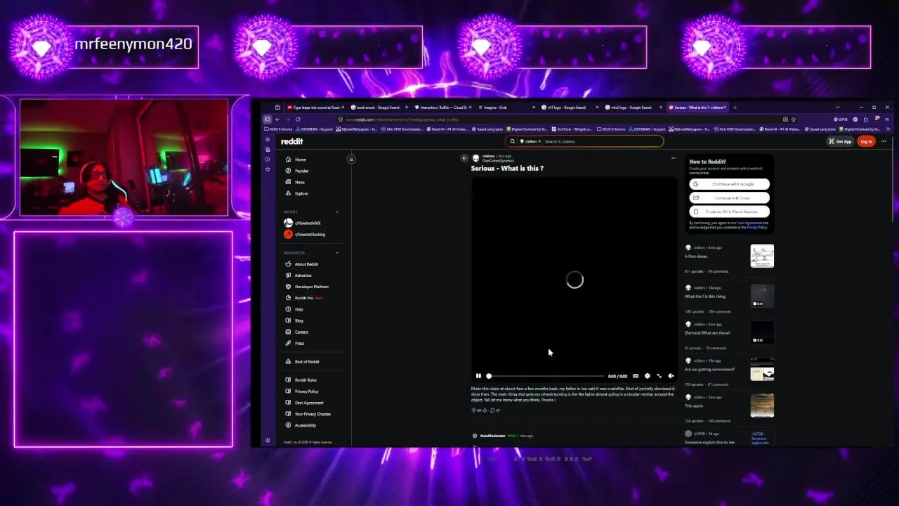This screenshot has height=506, width=899.
Task: Open the post's three-dot options menu
Action: (x=673, y=158)
